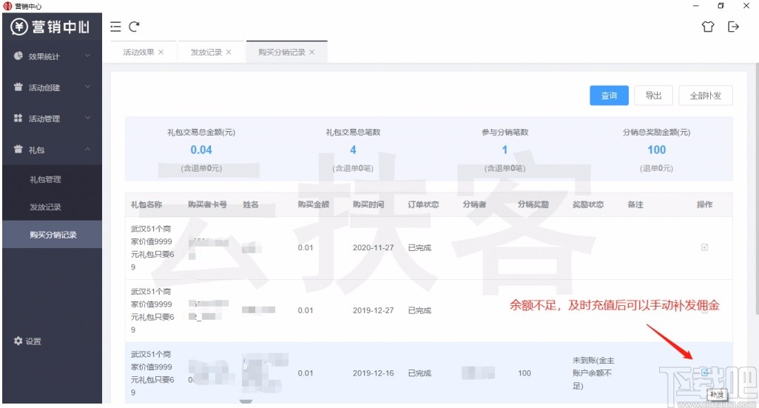Viewport: 759px width, 408px height.
Task: Click the 奖励状态 column header
Action: pyautogui.click(x=588, y=204)
